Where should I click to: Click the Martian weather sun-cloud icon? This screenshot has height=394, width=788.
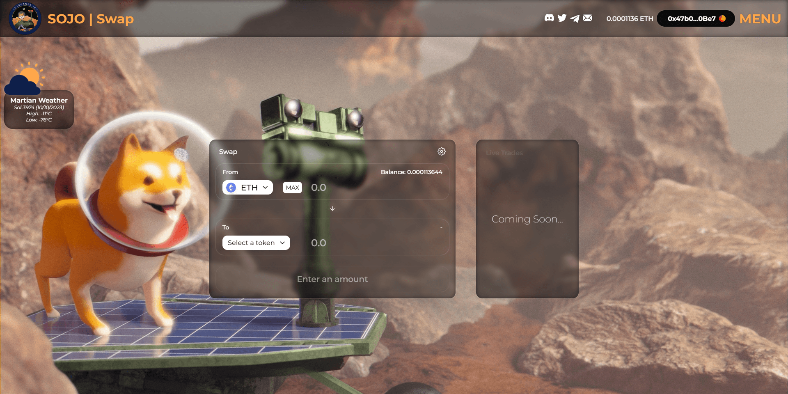(25, 78)
